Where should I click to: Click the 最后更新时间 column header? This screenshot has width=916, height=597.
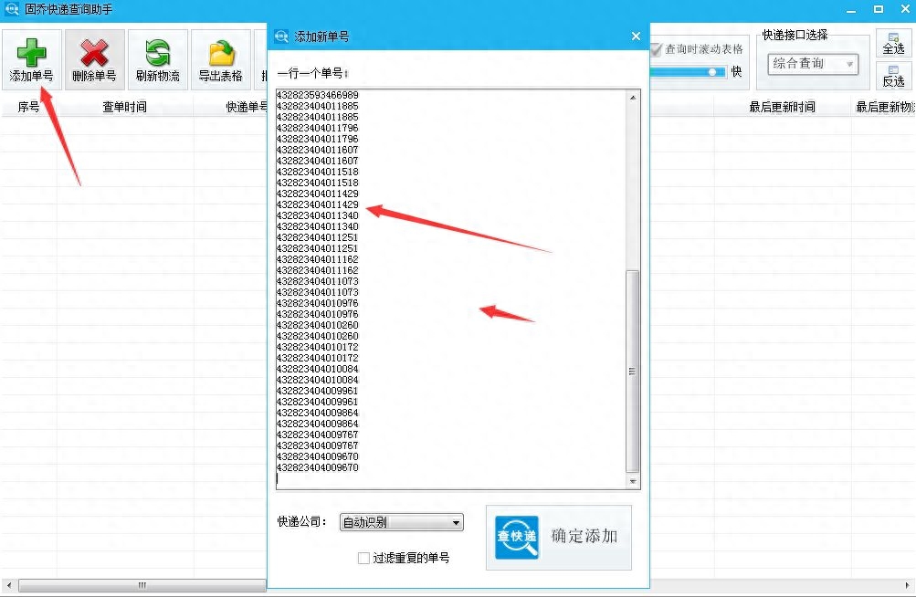[x=782, y=107]
